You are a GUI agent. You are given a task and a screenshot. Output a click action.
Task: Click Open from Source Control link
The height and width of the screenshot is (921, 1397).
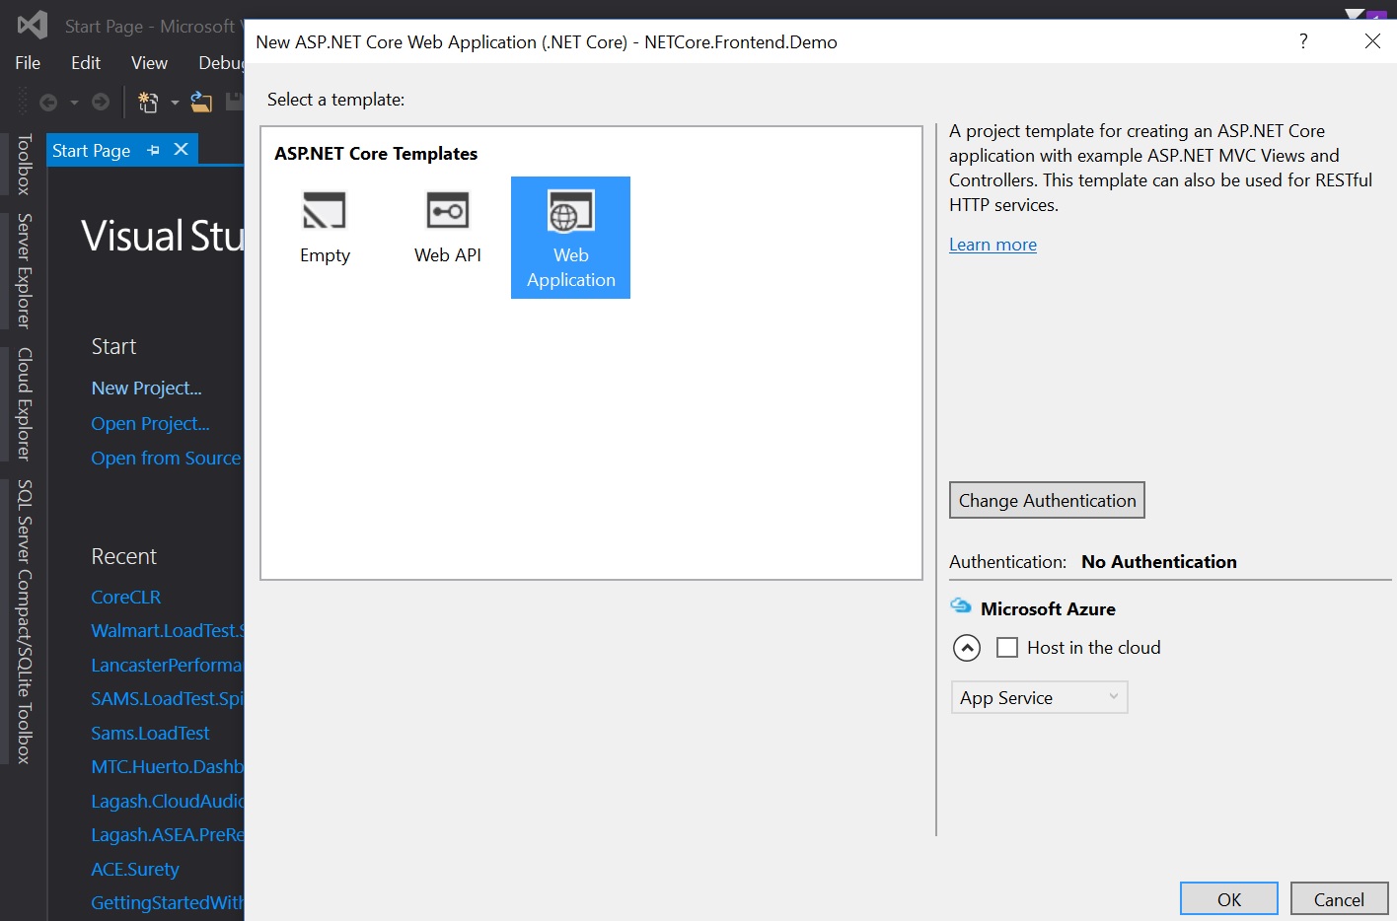point(167,458)
